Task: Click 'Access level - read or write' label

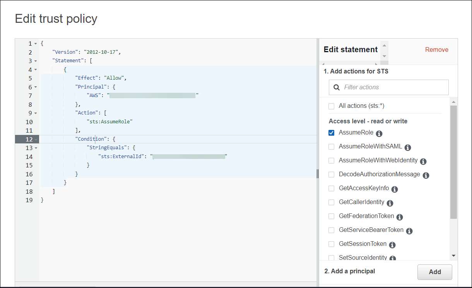Action: pyautogui.click(x=368, y=121)
